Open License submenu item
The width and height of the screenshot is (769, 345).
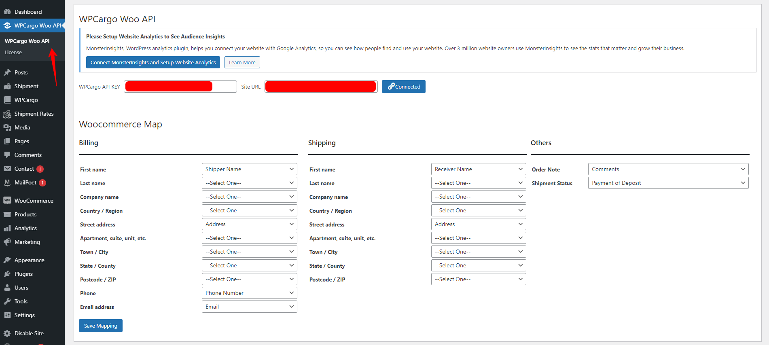click(x=13, y=53)
